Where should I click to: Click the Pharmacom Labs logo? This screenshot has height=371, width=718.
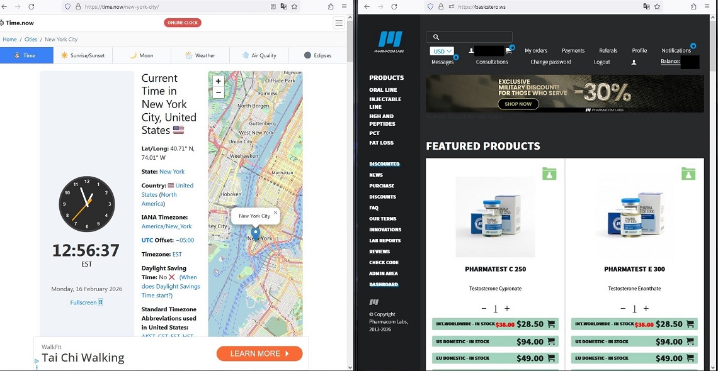390,40
